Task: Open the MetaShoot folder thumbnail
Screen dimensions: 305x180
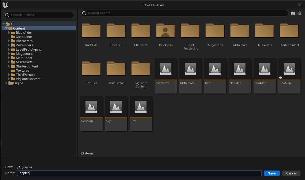Action: [240, 31]
